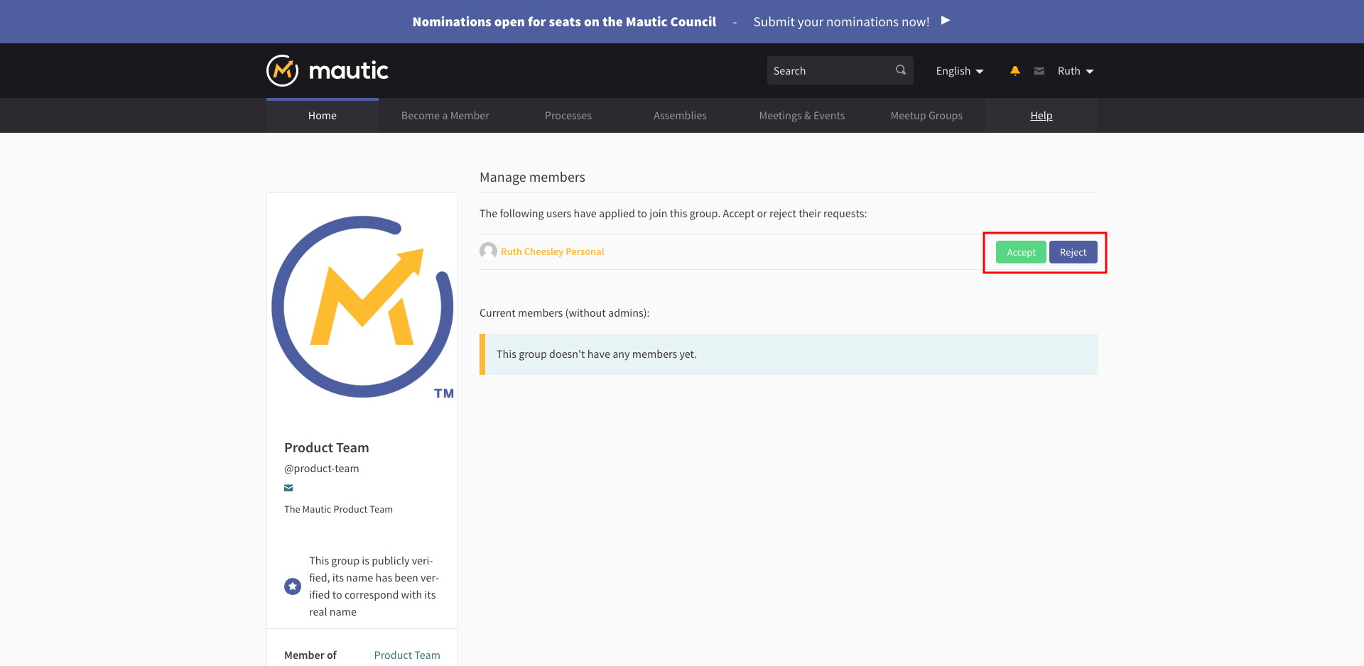Click the envelope icon under @product-team
Image resolution: width=1364 pixels, height=666 pixels.
(x=288, y=488)
